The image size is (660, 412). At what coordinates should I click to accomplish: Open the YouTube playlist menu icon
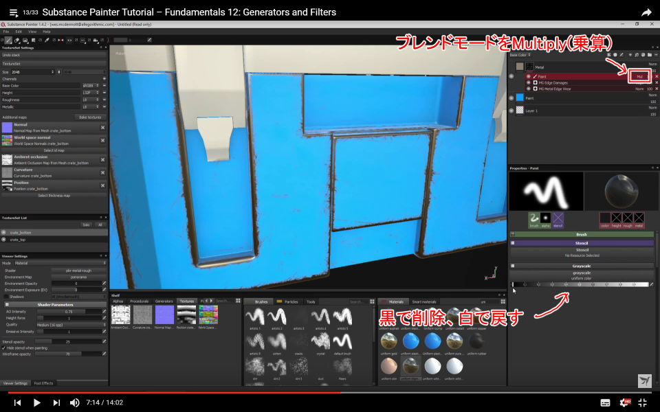(14, 12)
